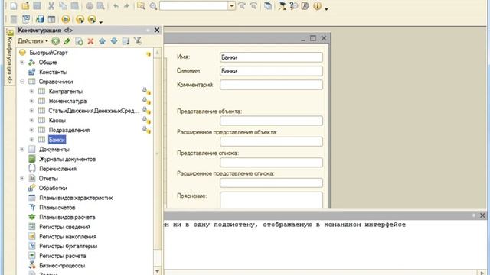Screen dimensions: 490x275
Task: Click the Расширенное представление объекта field
Action: pyautogui.click(x=271, y=141)
